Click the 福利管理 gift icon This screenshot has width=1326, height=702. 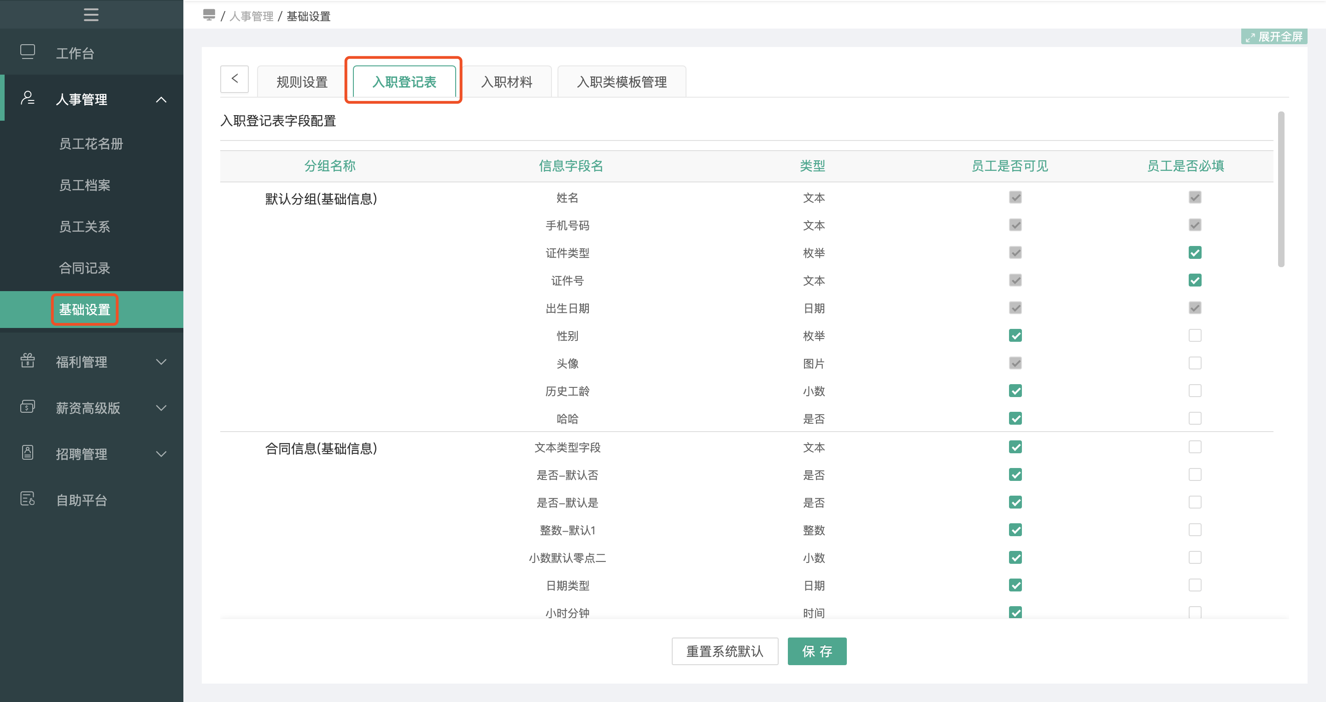point(27,361)
